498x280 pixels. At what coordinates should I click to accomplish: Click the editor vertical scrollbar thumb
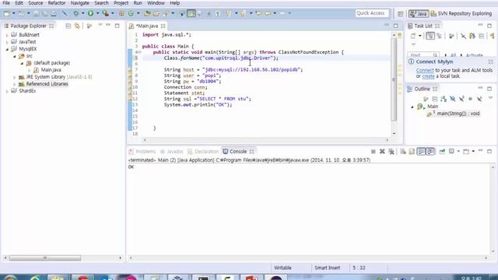(x=394, y=79)
